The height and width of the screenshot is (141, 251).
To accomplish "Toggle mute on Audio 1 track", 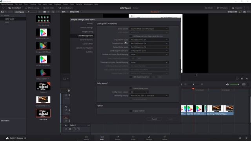I will (x=78, y=129).
